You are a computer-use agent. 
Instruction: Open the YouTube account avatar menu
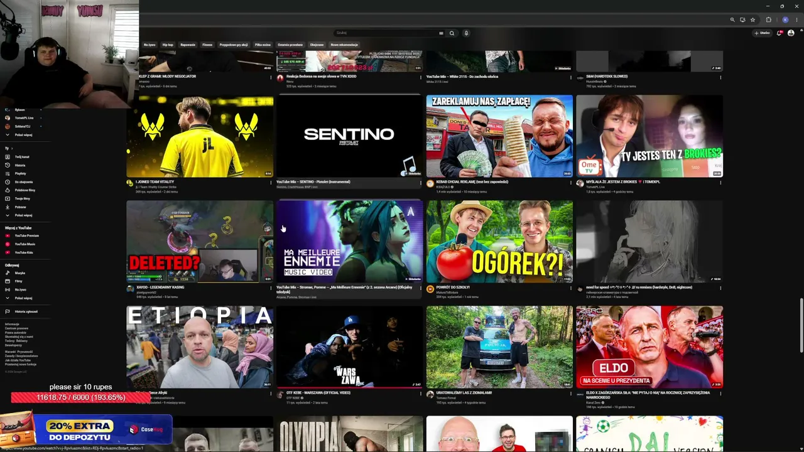coord(791,33)
